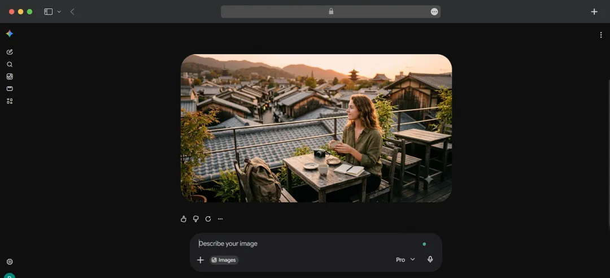
Task: Open a new Safari tab
Action: pos(594,12)
